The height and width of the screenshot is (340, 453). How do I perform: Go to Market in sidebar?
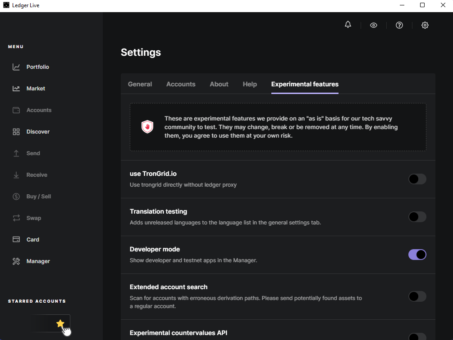(36, 89)
